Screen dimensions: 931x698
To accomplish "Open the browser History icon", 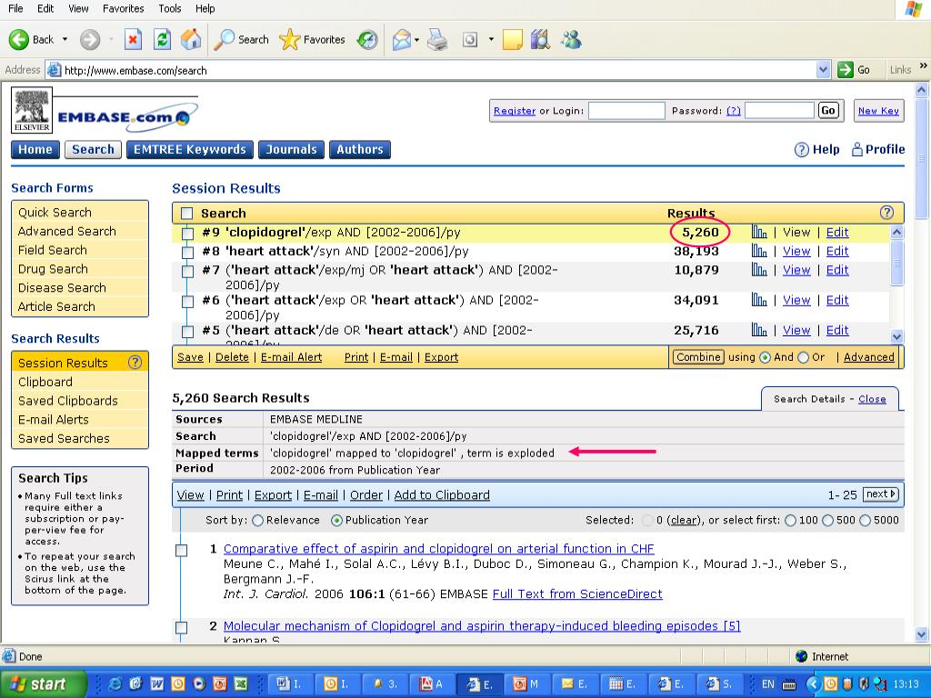I will (x=367, y=40).
